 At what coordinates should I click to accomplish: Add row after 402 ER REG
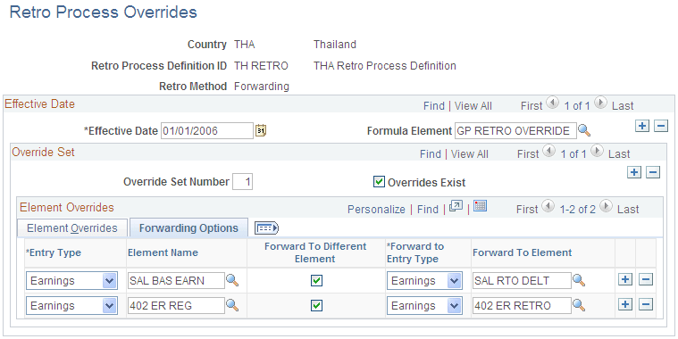tap(624, 304)
